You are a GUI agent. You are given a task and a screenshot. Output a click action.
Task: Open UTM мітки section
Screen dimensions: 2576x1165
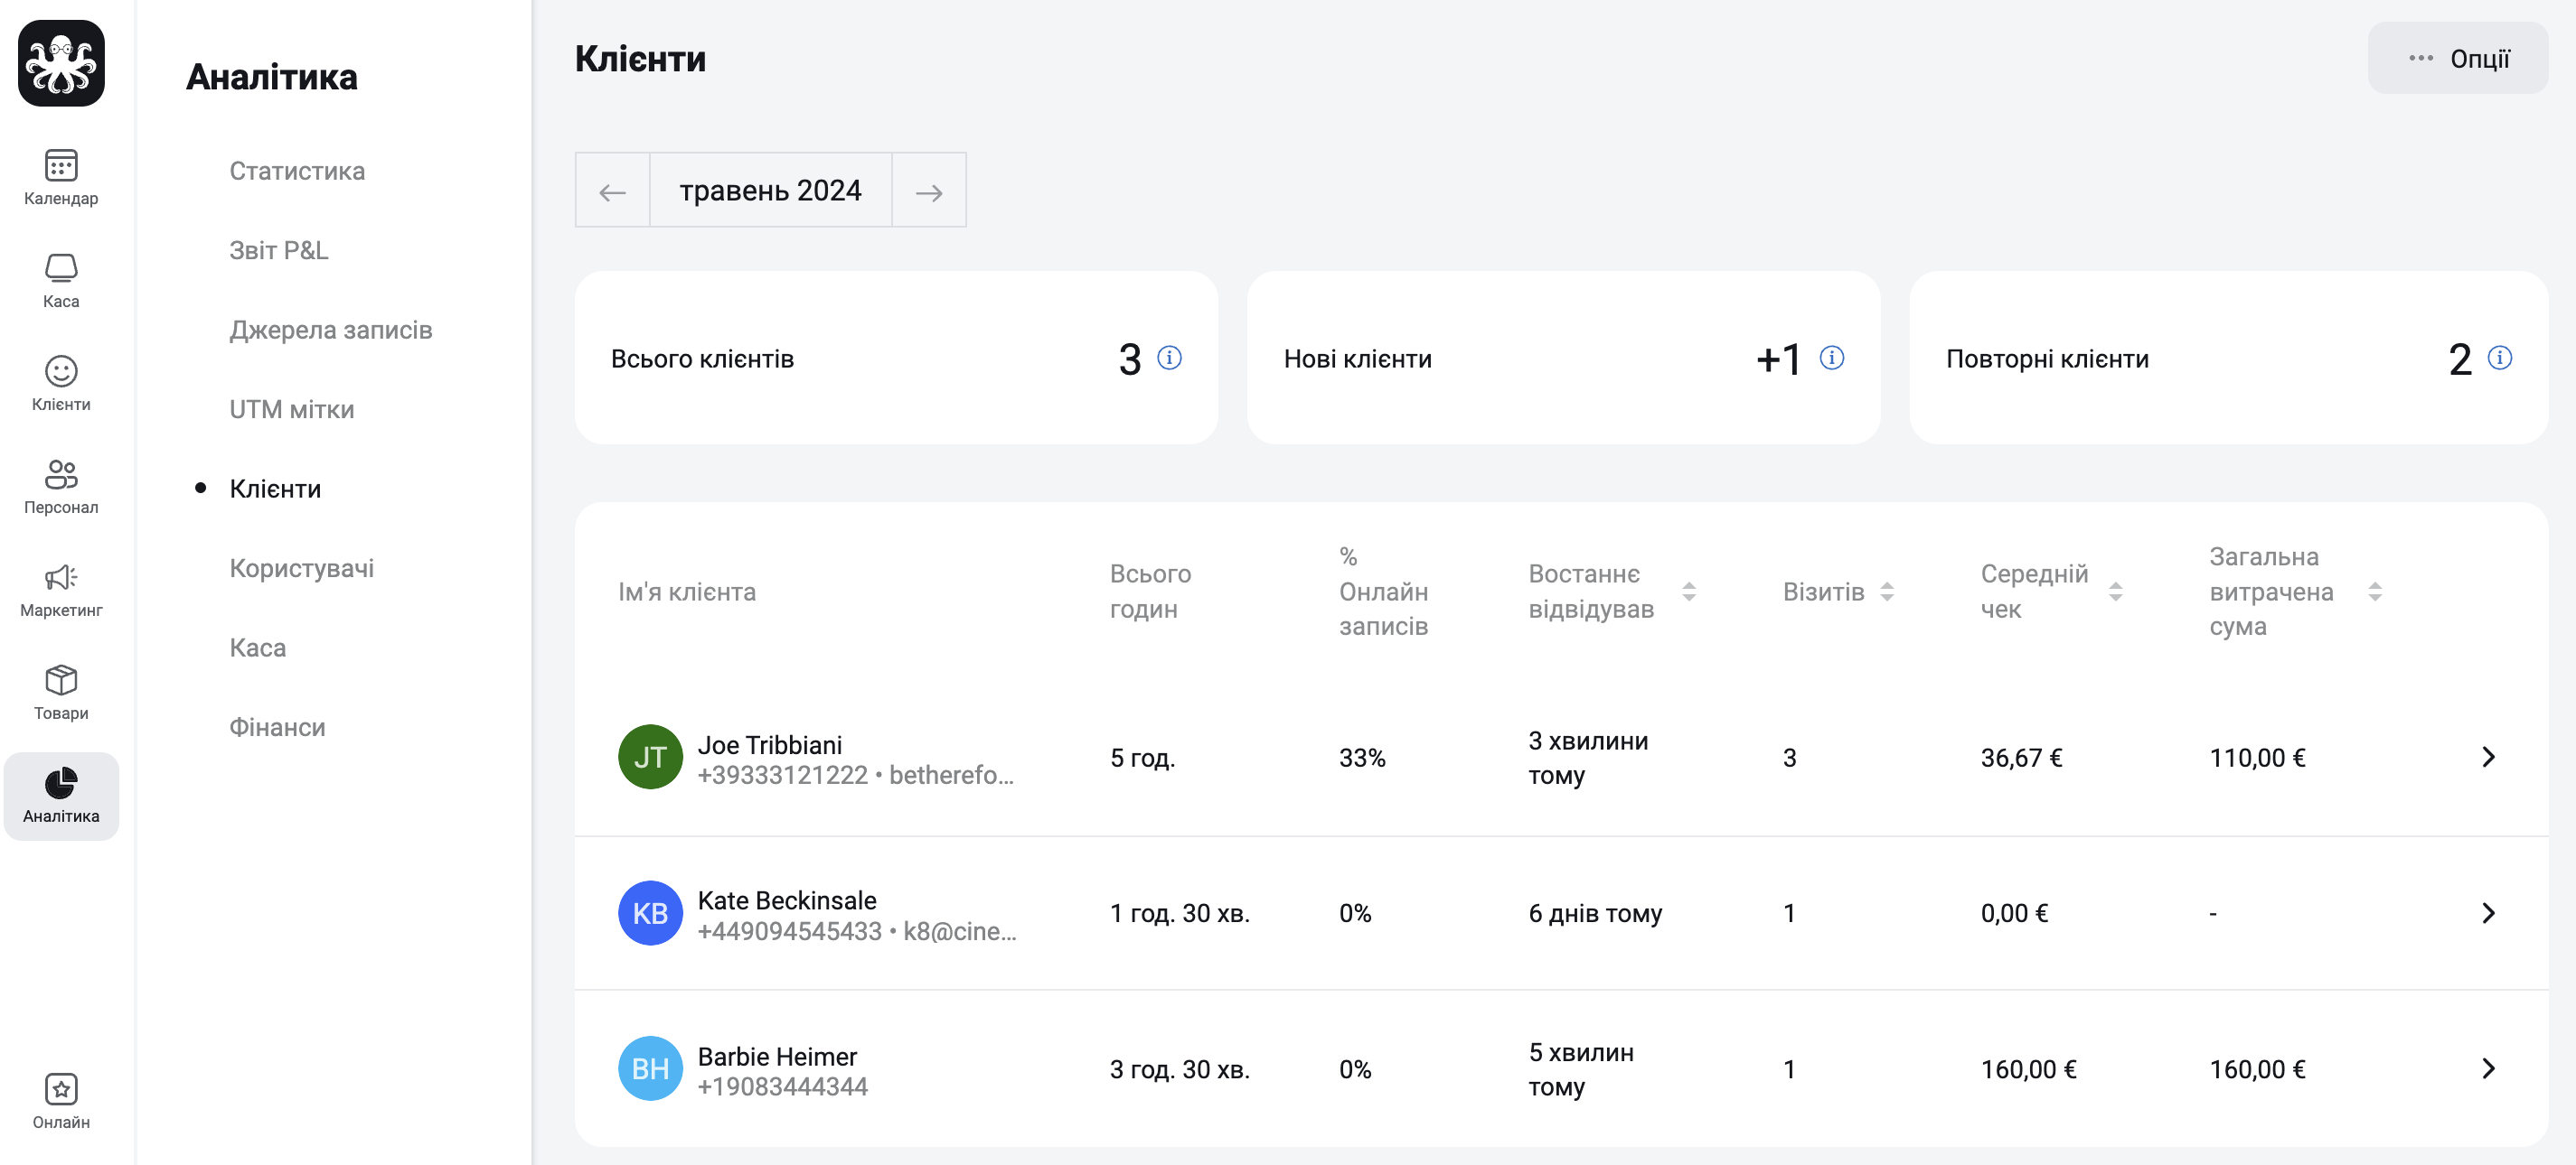tap(292, 408)
